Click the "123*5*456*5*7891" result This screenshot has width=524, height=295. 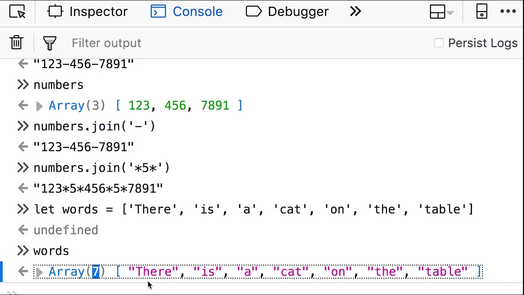(98, 188)
